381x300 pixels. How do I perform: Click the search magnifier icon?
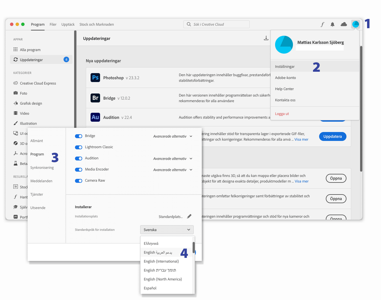(189, 24)
